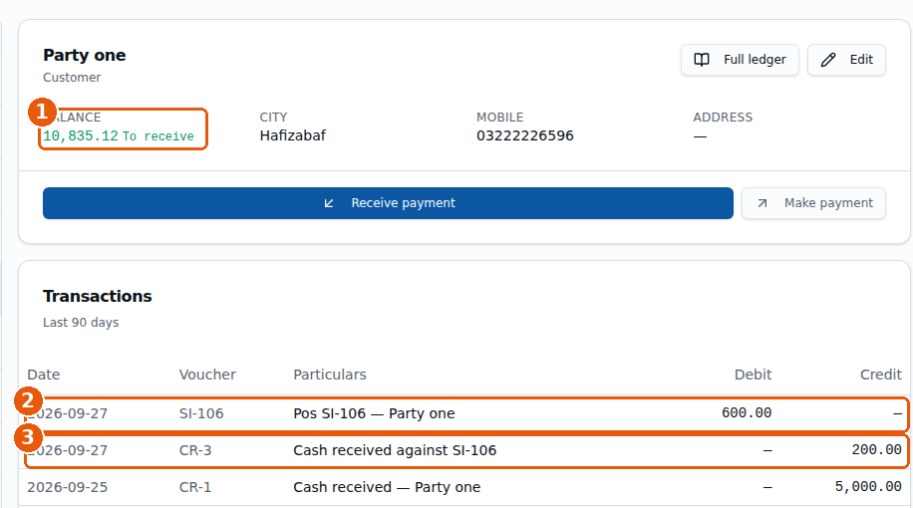The height and width of the screenshot is (508, 913).
Task: Click the date in the SI-106 row
Action: click(x=68, y=413)
